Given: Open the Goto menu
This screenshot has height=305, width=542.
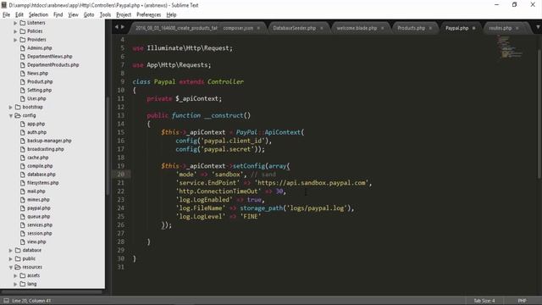Looking at the screenshot, I should pos(89,14).
